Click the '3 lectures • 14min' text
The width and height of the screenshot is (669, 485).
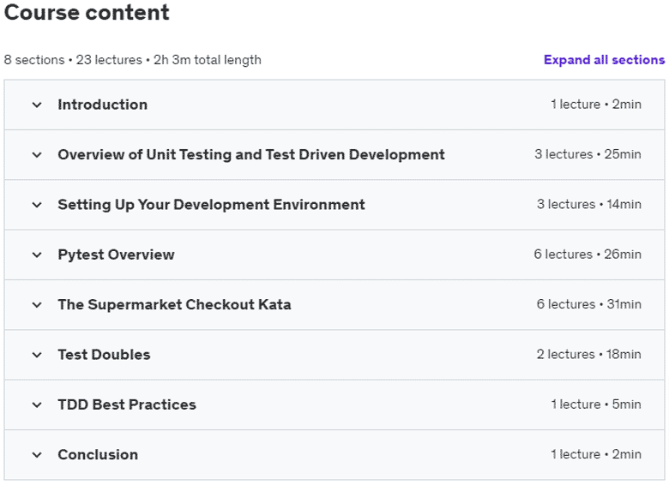(x=588, y=204)
